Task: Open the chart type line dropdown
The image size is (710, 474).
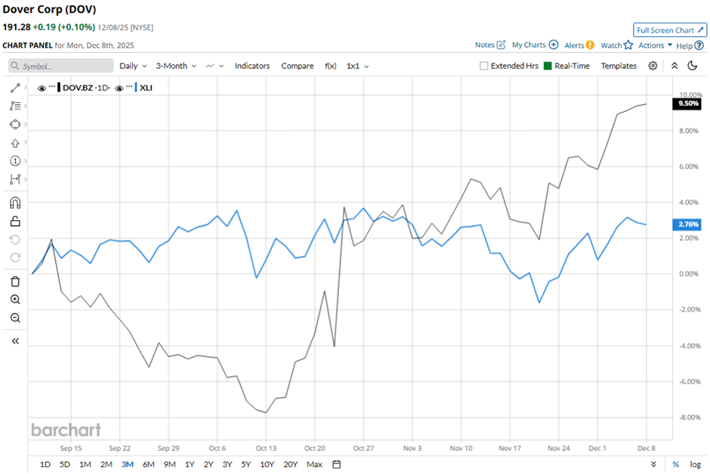Action: [215, 66]
